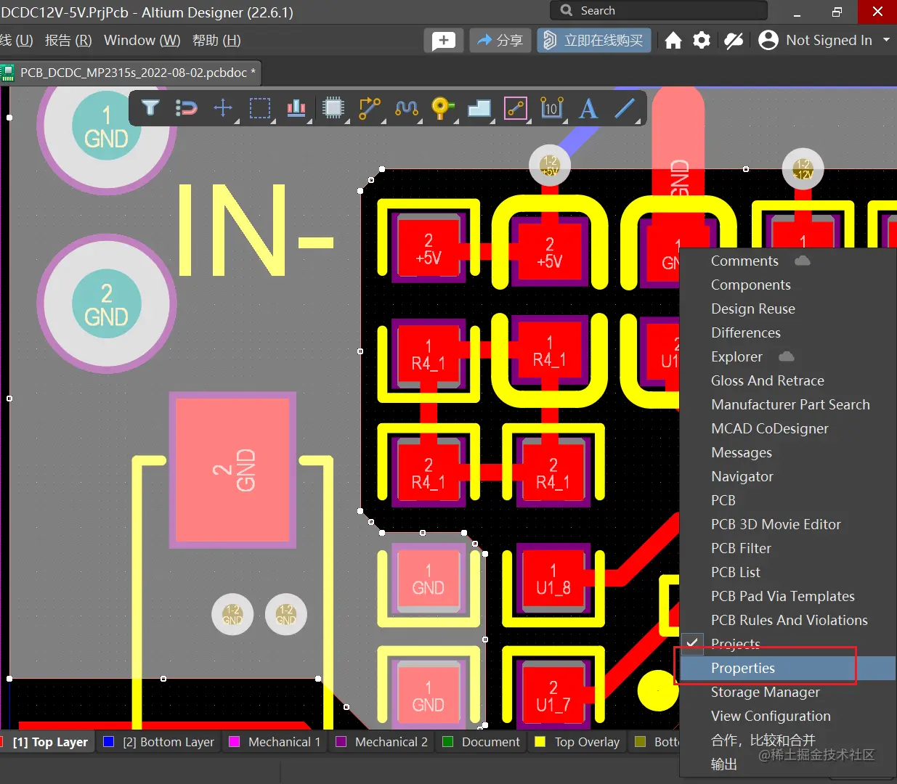
Task: Choose Components in the panels list
Action: tap(788, 285)
